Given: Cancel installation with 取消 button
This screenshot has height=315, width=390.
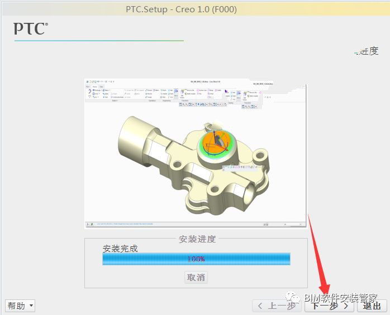Looking at the screenshot, I should point(196,277).
